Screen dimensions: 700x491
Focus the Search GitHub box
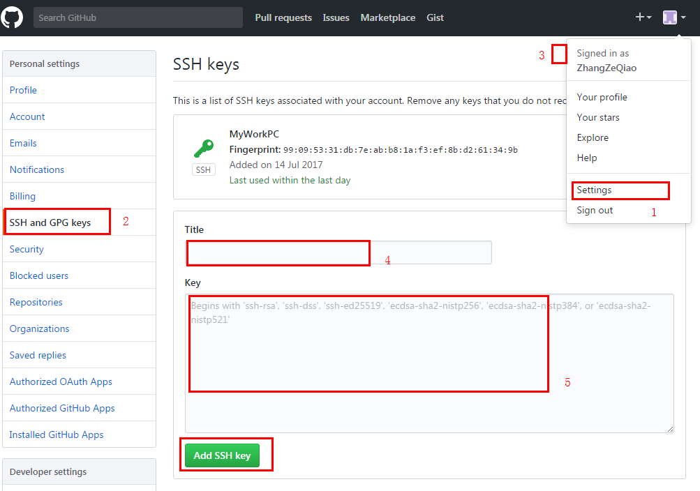(138, 18)
